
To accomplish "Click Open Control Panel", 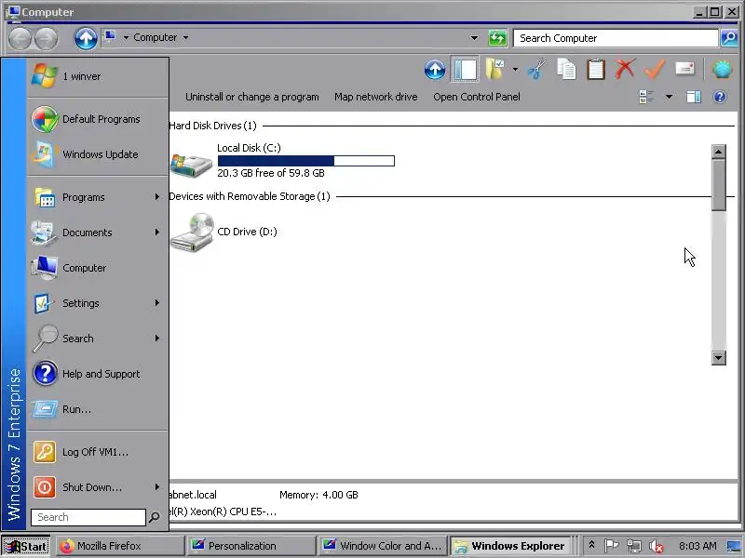I will [477, 97].
